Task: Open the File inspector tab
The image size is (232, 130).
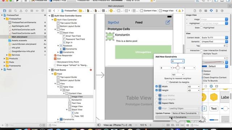Action: [195, 11]
